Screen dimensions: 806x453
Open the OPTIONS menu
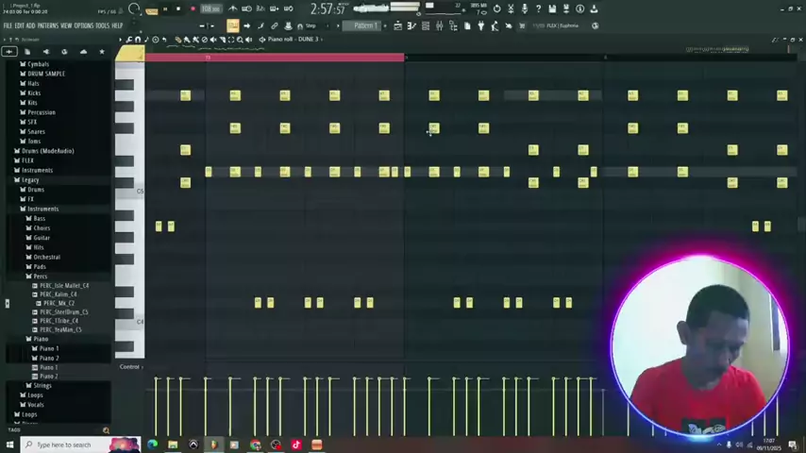[83, 25]
